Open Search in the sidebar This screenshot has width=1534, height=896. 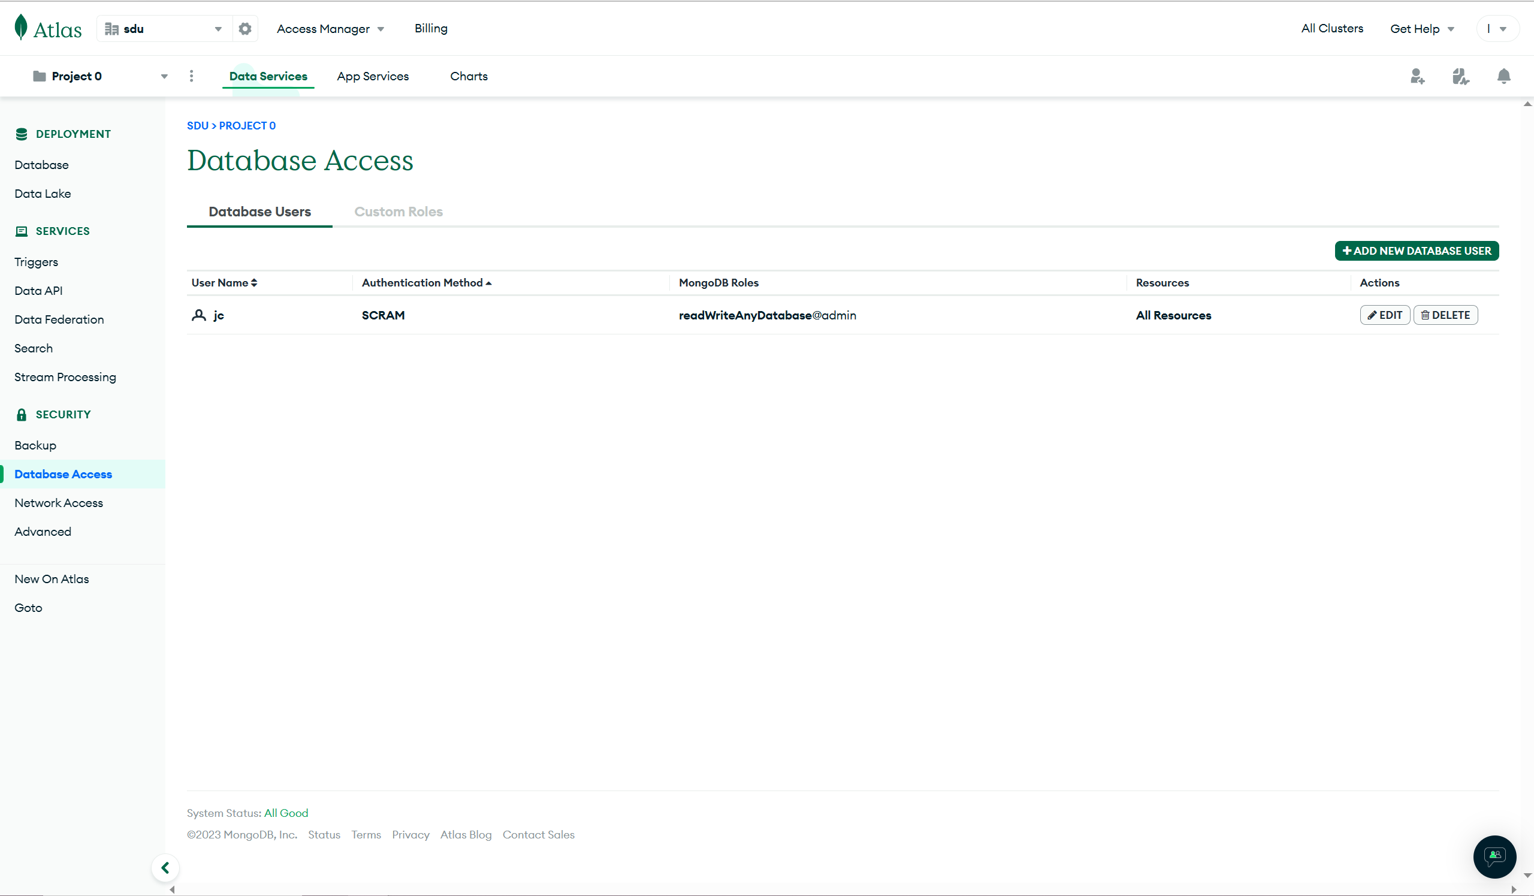click(x=34, y=348)
